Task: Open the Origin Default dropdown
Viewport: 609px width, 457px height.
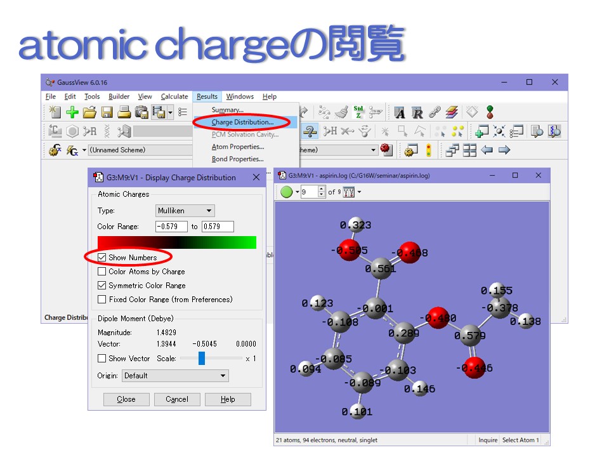Action: pos(175,376)
